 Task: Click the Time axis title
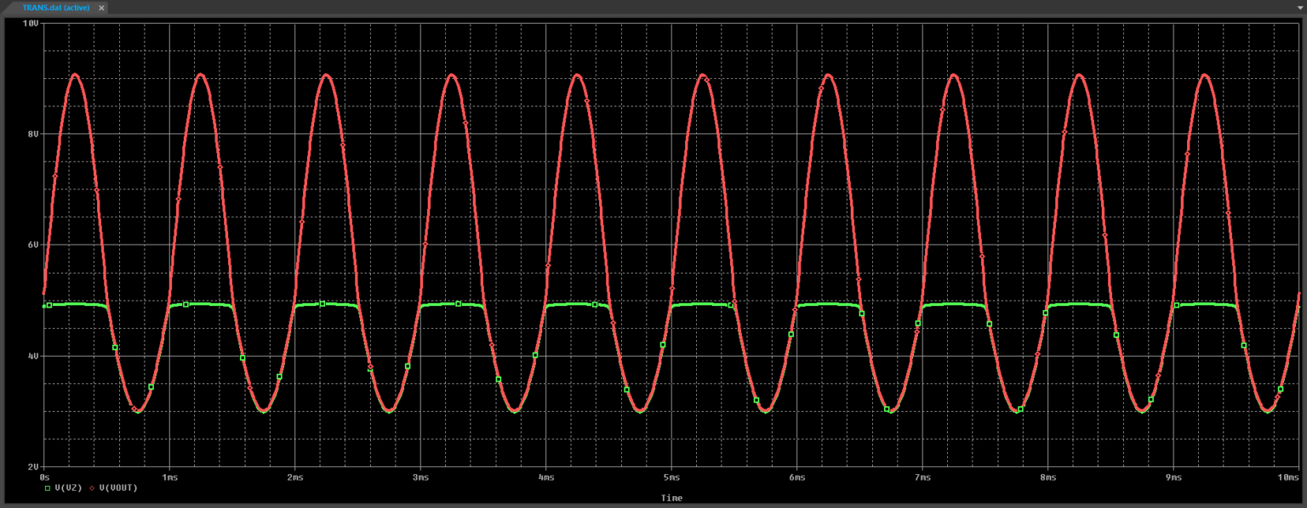671,498
